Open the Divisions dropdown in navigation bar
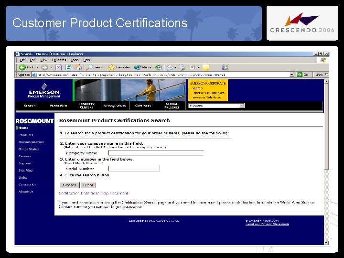 (216, 106)
